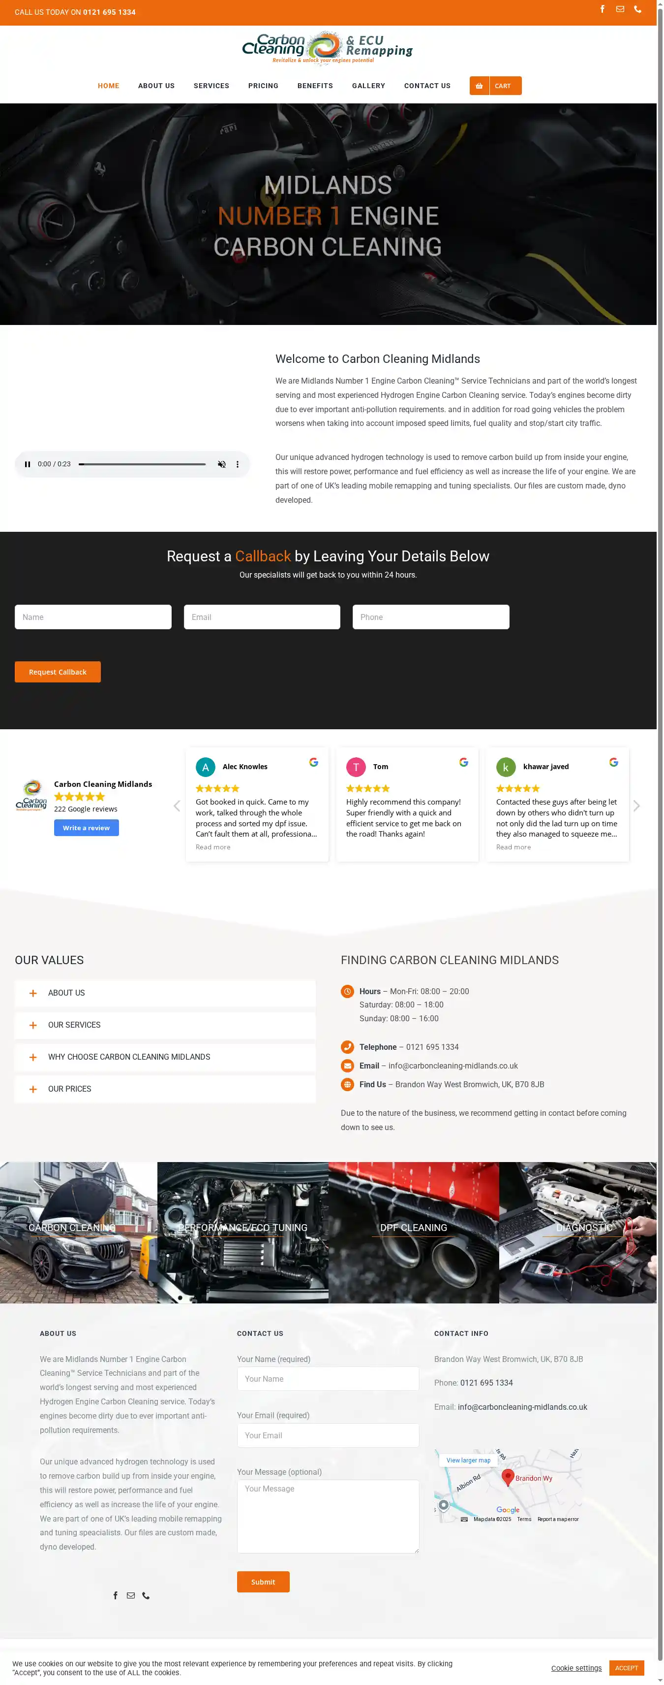Show next Google review with right arrow

636,806
